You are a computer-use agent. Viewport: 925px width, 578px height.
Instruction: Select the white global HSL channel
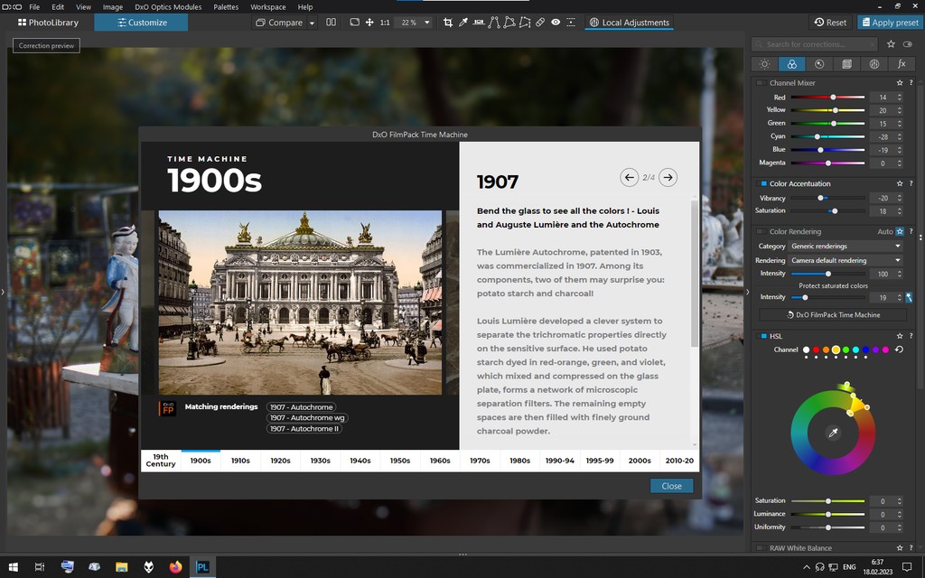(806, 350)
